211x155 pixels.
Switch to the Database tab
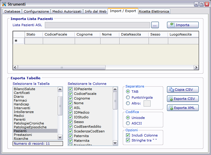[12, 11]
